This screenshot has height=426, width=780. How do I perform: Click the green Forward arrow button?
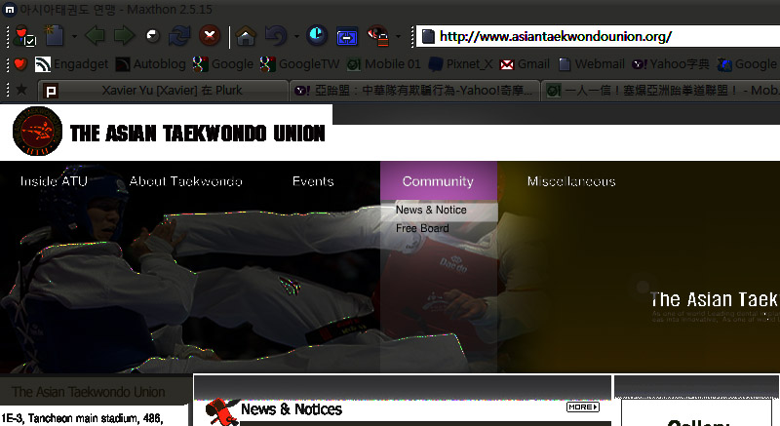pyautogui.click(x=124, y=36)
